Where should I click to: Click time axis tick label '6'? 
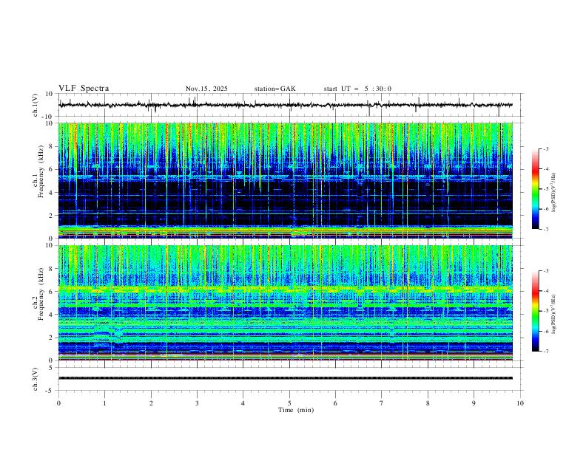[335, 403]
